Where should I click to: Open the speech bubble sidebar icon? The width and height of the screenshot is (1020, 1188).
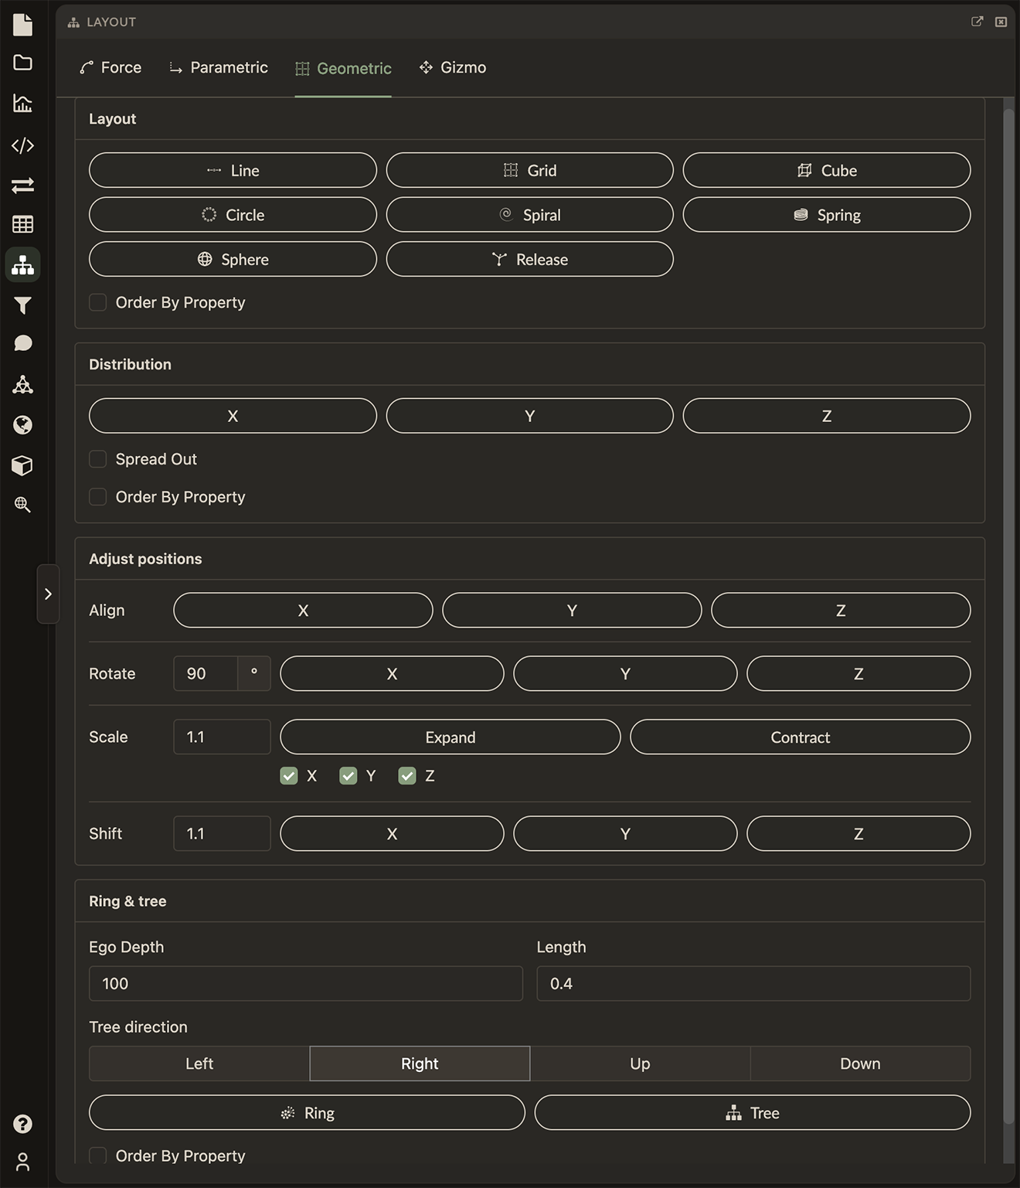23,343
